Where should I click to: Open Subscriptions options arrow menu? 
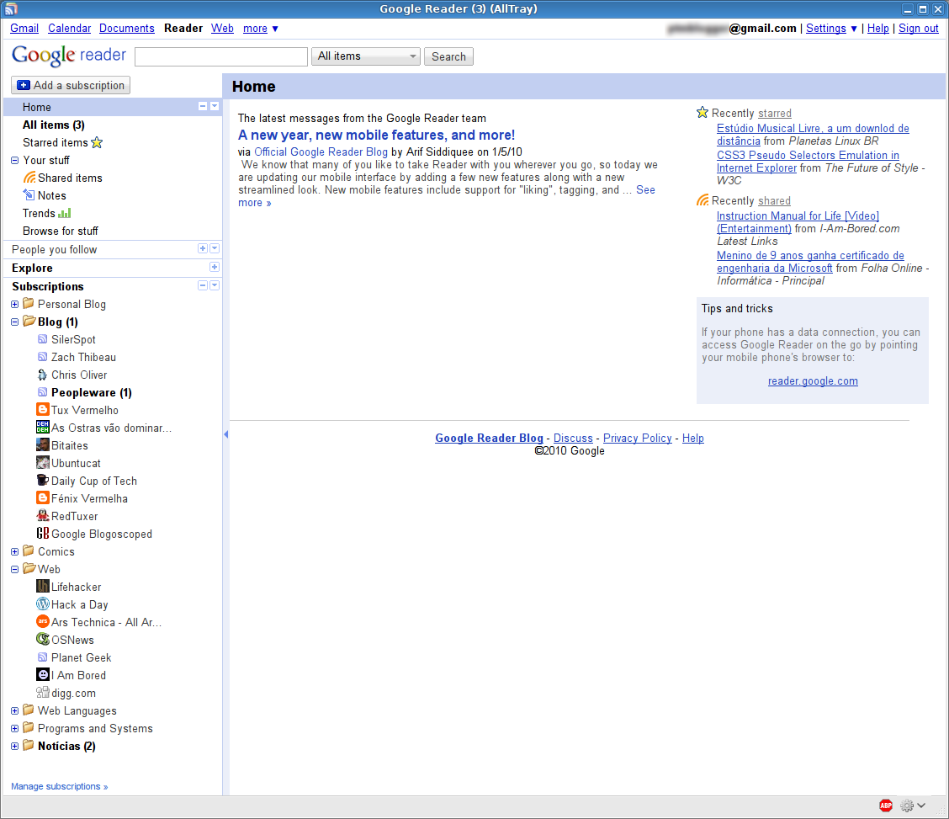215,285
